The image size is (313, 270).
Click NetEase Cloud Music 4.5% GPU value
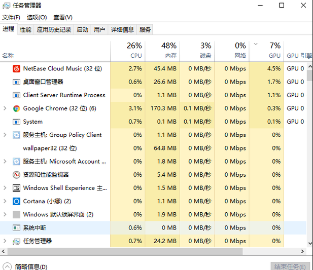pos(274,68)
